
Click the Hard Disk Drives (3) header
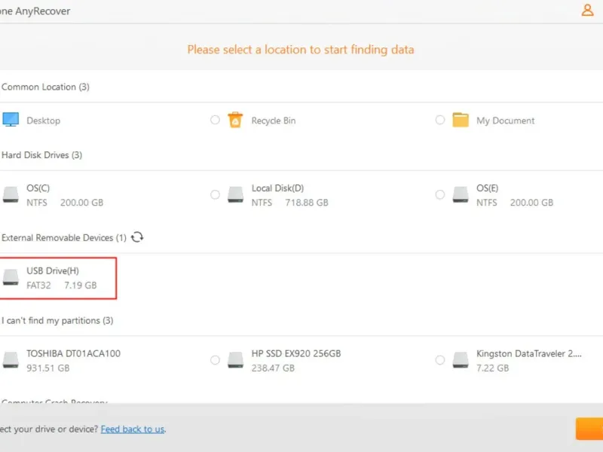click(42, 155)
